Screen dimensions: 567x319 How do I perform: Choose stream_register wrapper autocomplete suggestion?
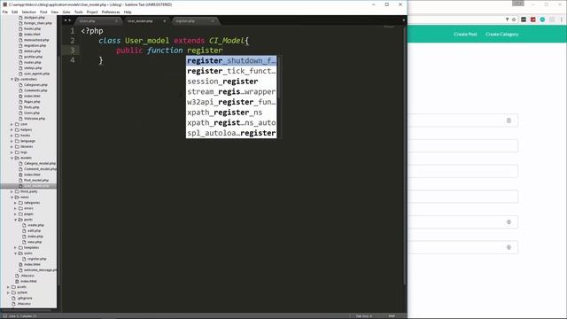point(231,92)
